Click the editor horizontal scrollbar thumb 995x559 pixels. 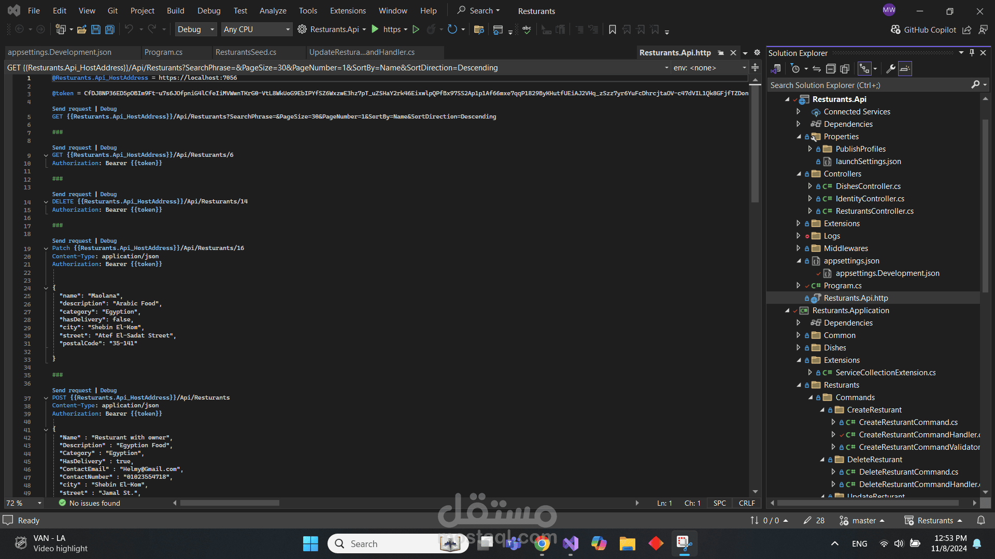230,503
